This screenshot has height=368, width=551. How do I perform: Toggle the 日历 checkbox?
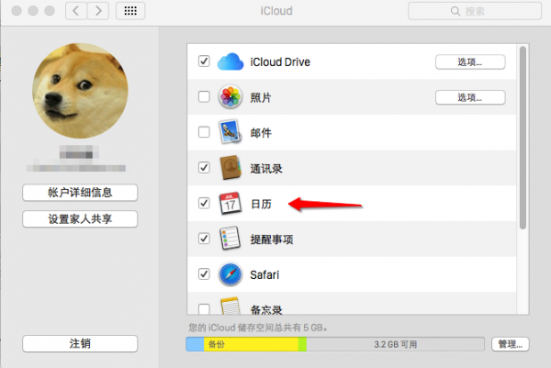(x=204, y=203)
